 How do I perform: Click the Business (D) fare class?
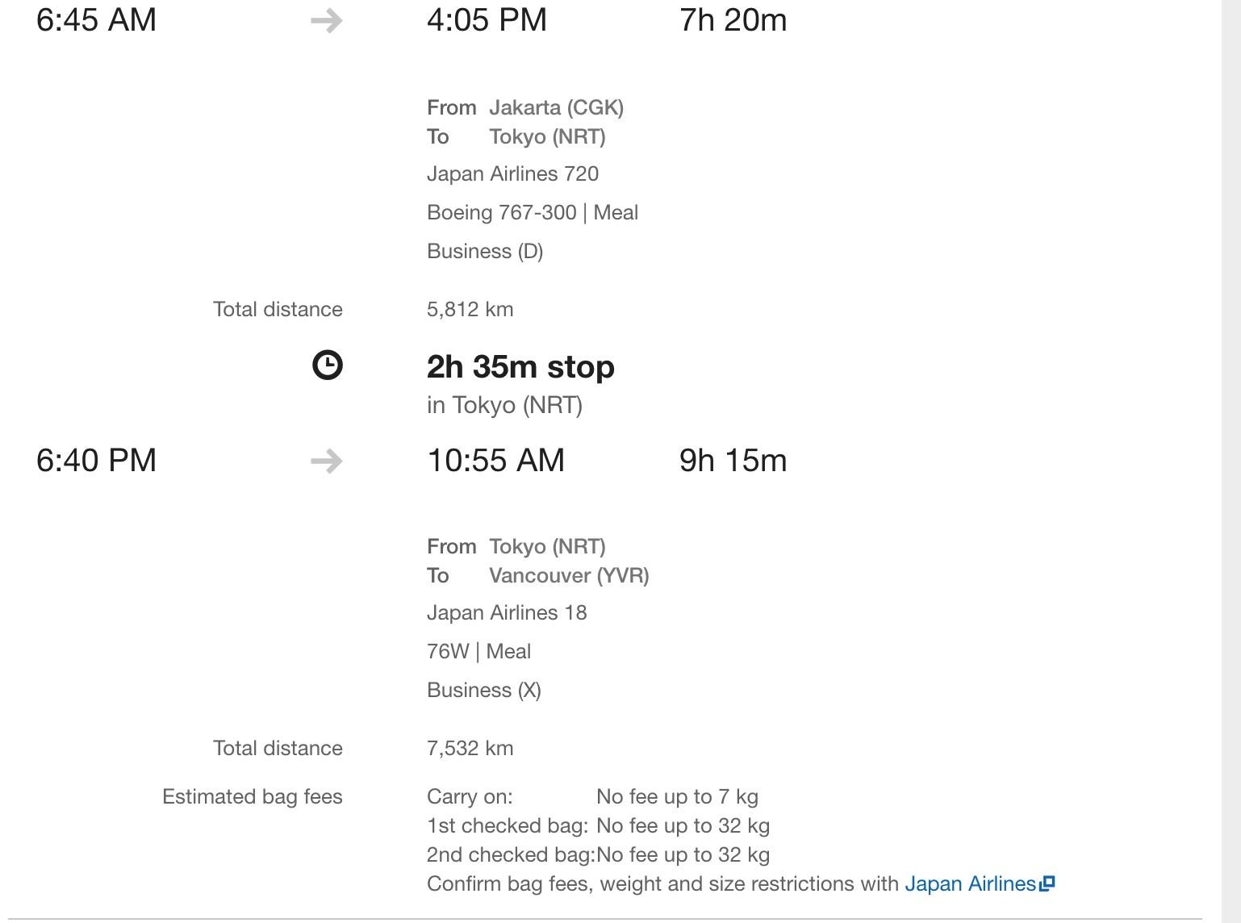coord(485,252)
